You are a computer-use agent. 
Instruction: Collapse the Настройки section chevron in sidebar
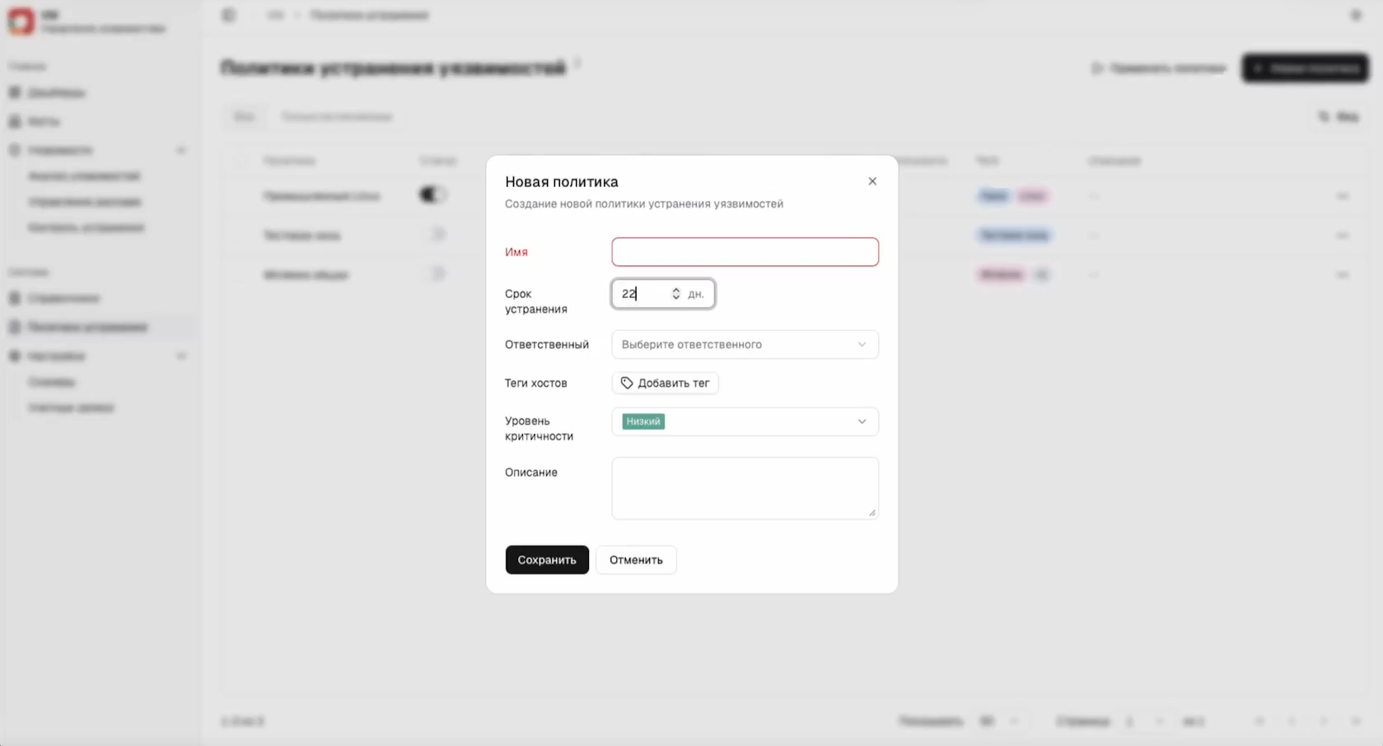[x=181, y=356]
